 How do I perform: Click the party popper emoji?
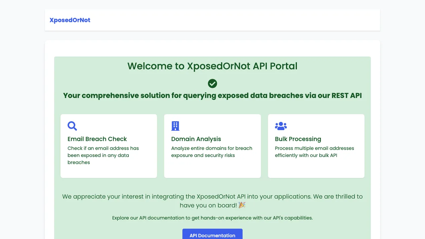(x=242, y=205)
